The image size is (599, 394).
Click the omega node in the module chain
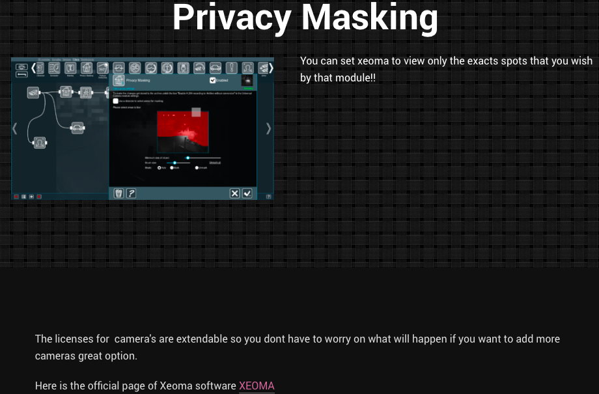tap(40, 143)
